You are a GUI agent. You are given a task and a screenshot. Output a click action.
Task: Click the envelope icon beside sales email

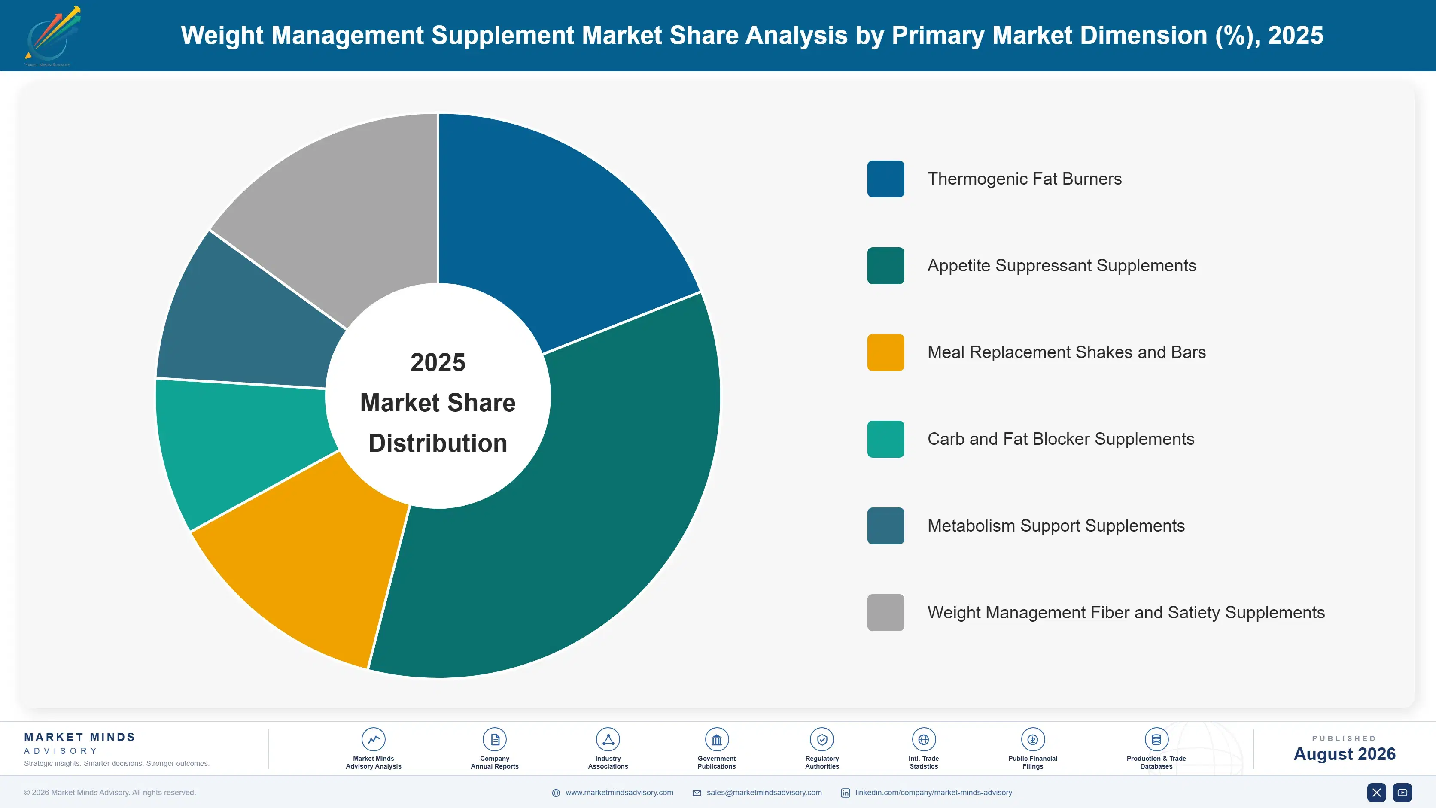[697, 793]
